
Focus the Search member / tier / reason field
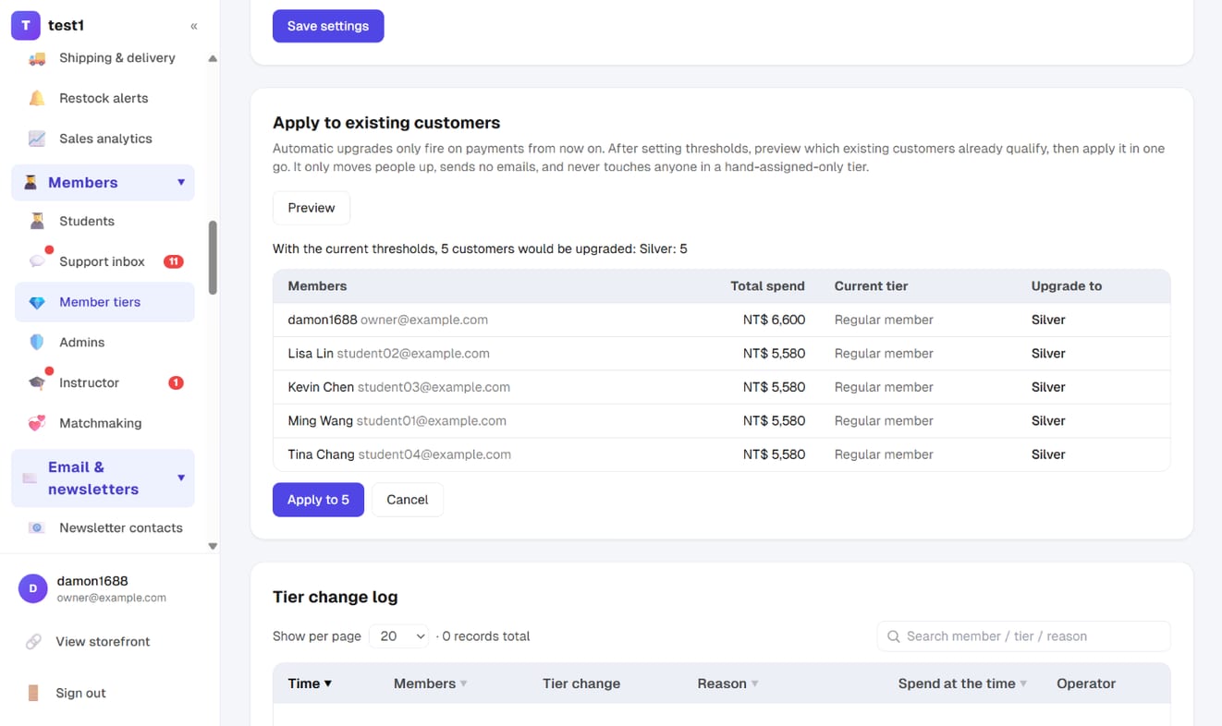tap(1023, 636)
